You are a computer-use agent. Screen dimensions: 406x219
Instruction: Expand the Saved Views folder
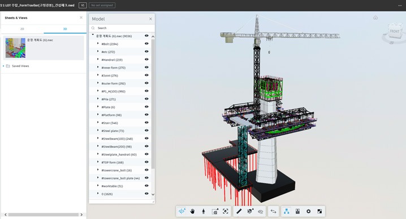[x=3, y=66]
